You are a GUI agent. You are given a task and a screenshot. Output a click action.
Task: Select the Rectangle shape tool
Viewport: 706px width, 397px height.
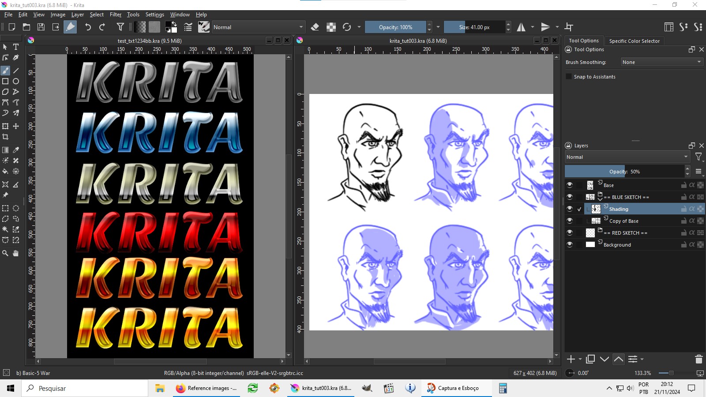coord(5,81)
